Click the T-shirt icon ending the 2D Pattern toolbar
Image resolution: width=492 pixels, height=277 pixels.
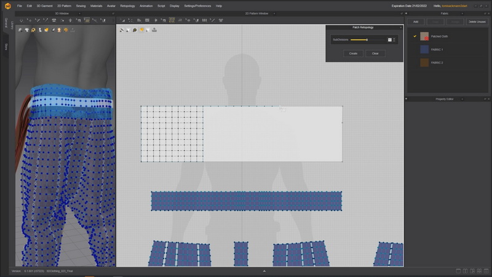pyautogui.click(x=221, y=20)
